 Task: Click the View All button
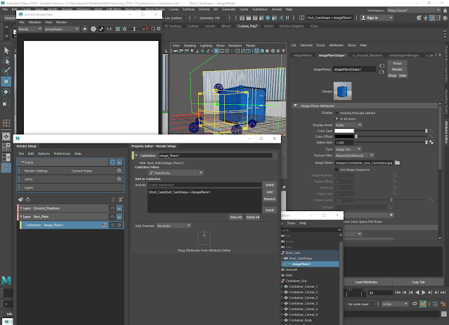tap(236, 217)
